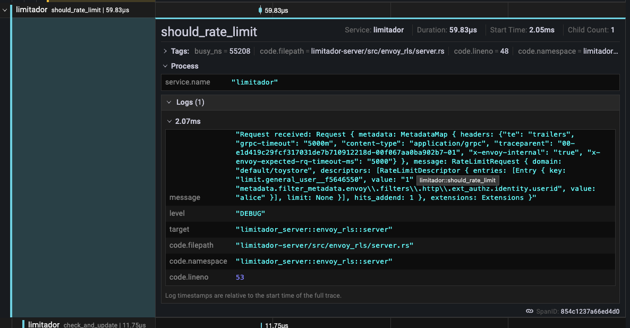The image size is (630, 328).
Task: Click the SpanID deep link icon
Action: coord(529,311)
